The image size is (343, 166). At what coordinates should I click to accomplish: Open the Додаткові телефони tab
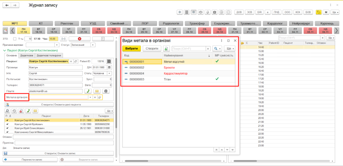pos(49,56)
